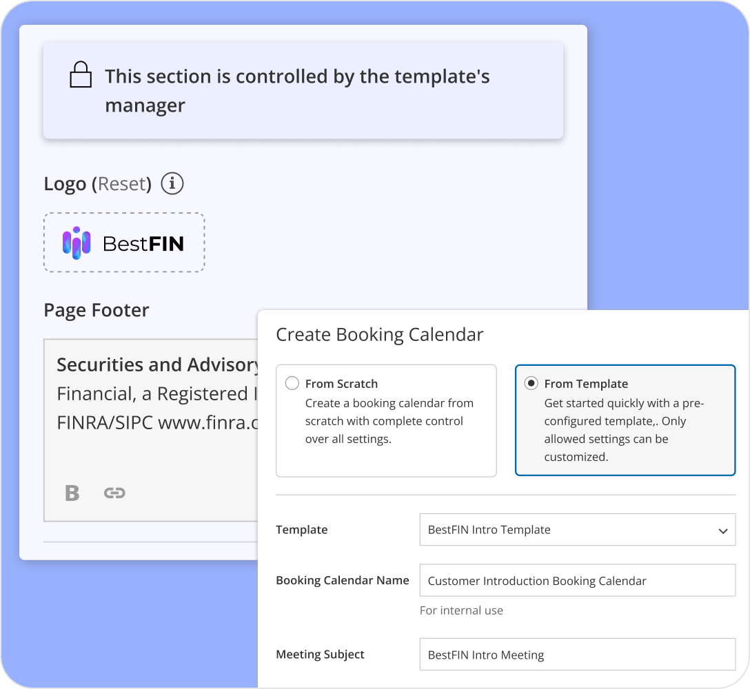750x689 pixels.
Task: Click the Booking Calendar Name input field
Action: [x=578, y=580]
